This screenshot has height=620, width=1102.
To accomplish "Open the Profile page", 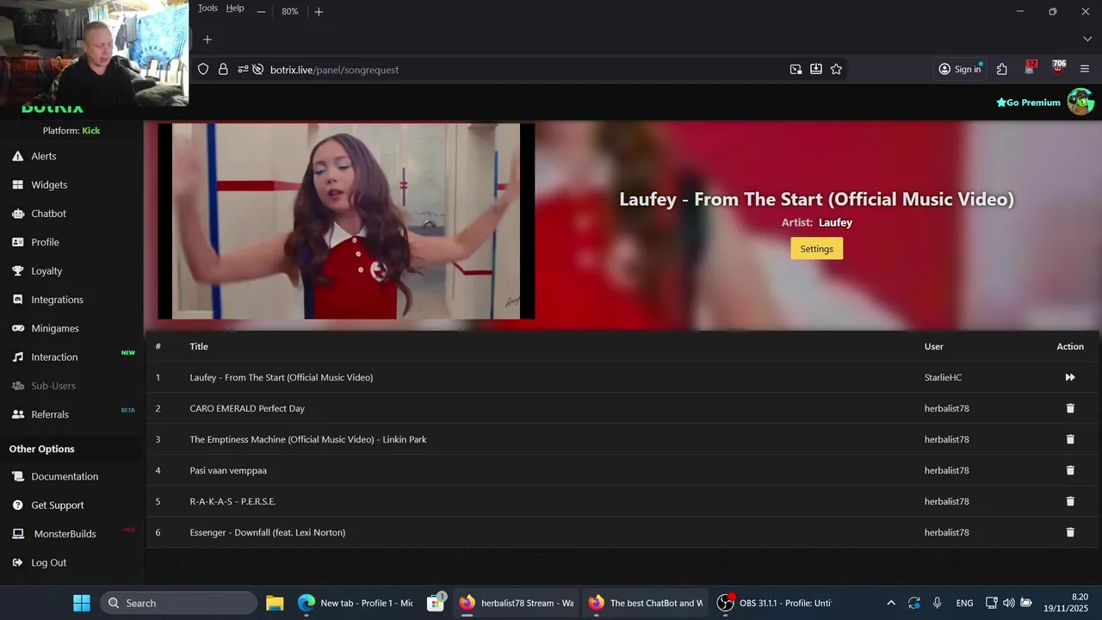I will (45, 242).
